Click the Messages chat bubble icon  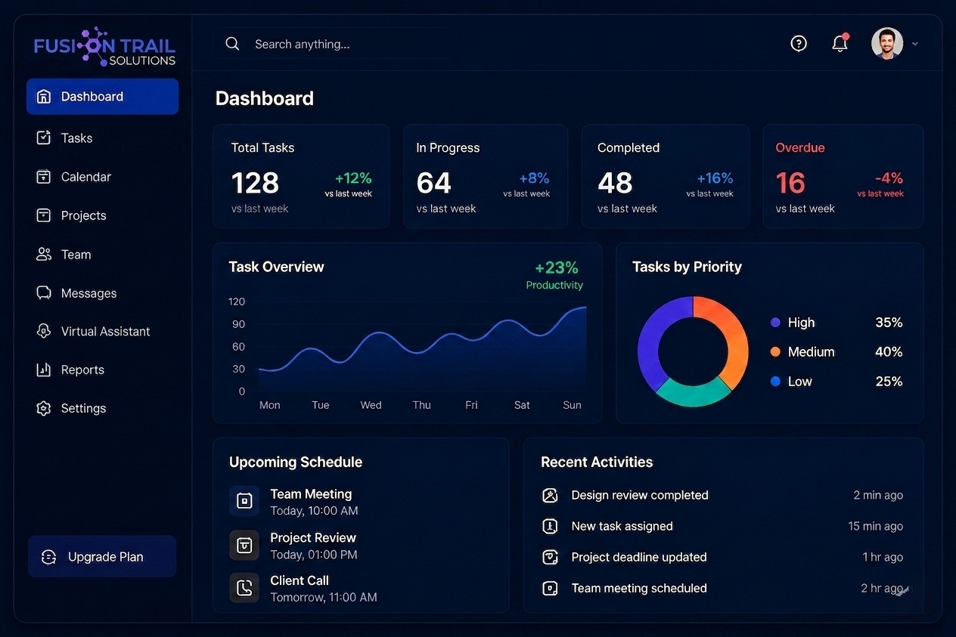coord(44,292)
